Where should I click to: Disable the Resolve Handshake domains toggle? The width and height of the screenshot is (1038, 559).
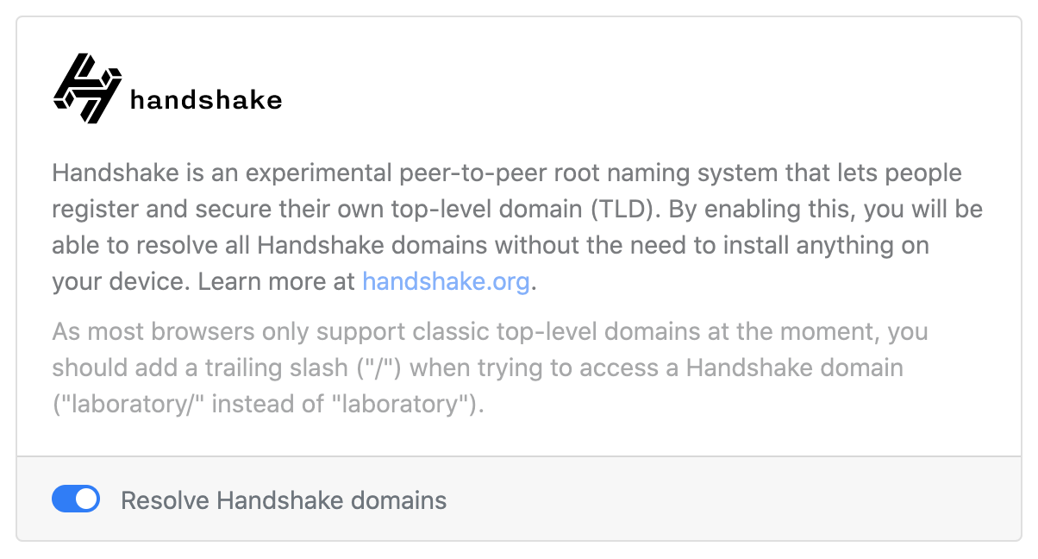point(76,499)
